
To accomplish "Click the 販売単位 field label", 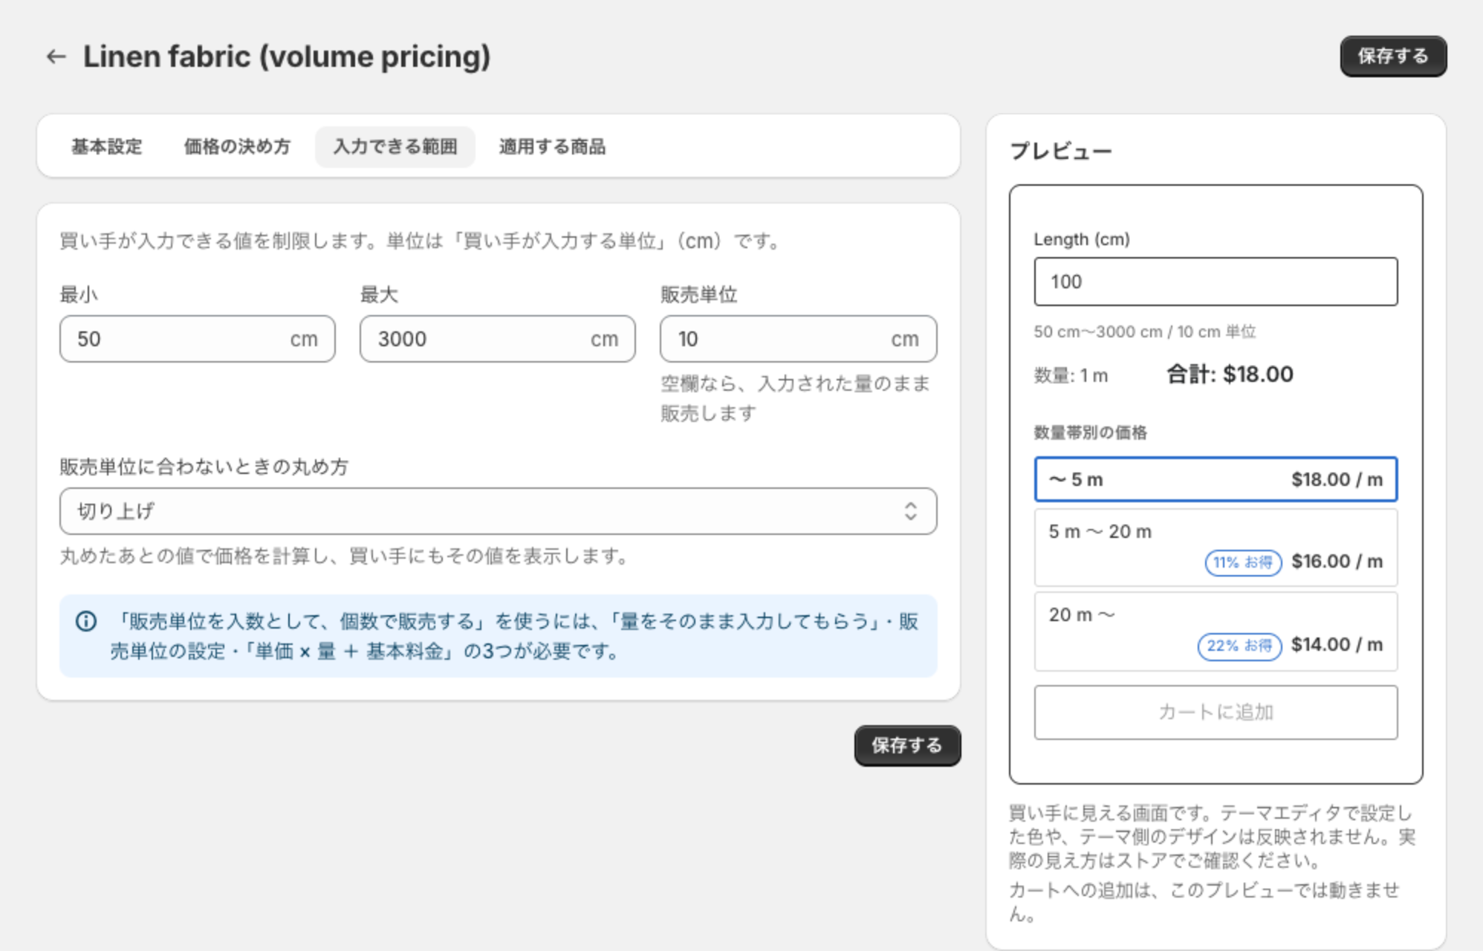I will [698, 294].
